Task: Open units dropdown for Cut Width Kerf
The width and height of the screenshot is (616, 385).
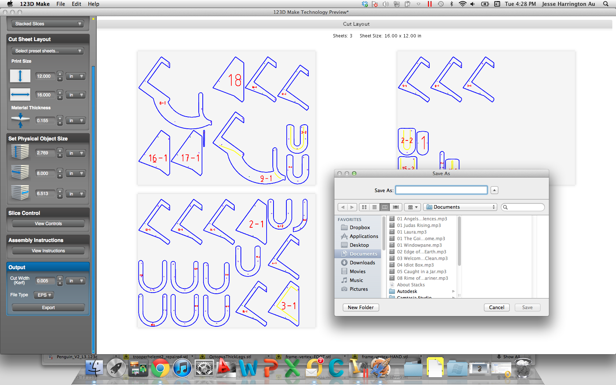Action: click(x=76, y=281)
